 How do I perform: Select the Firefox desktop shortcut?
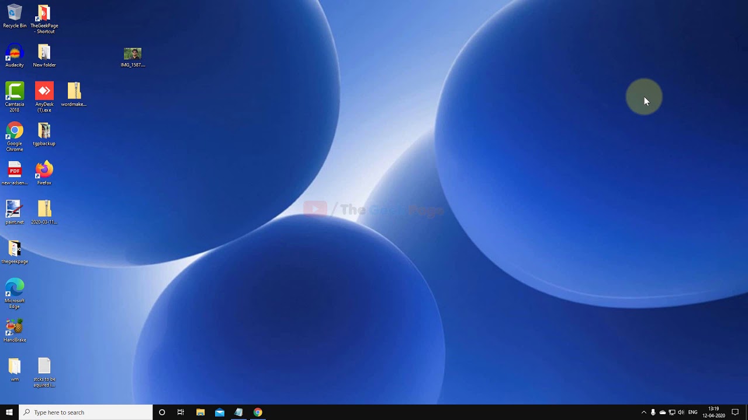(44, 173)
